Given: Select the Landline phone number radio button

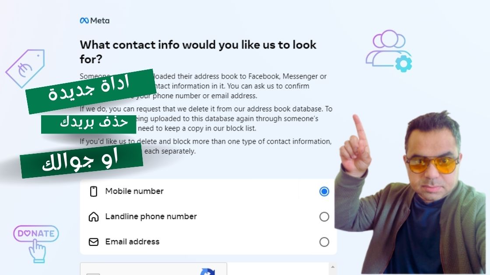Looking at the screenshot, I should coord(324,217).
